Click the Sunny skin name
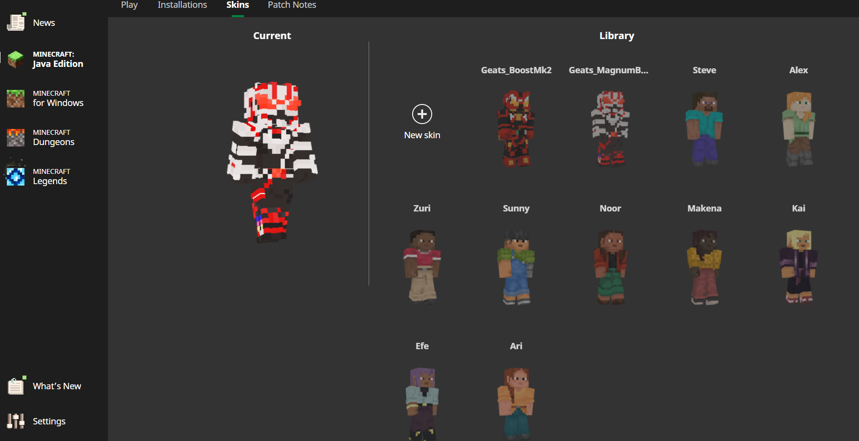The image size is (859, 441). point(516,209)
